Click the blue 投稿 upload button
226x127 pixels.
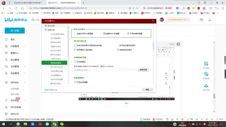[x=15, y=30]
